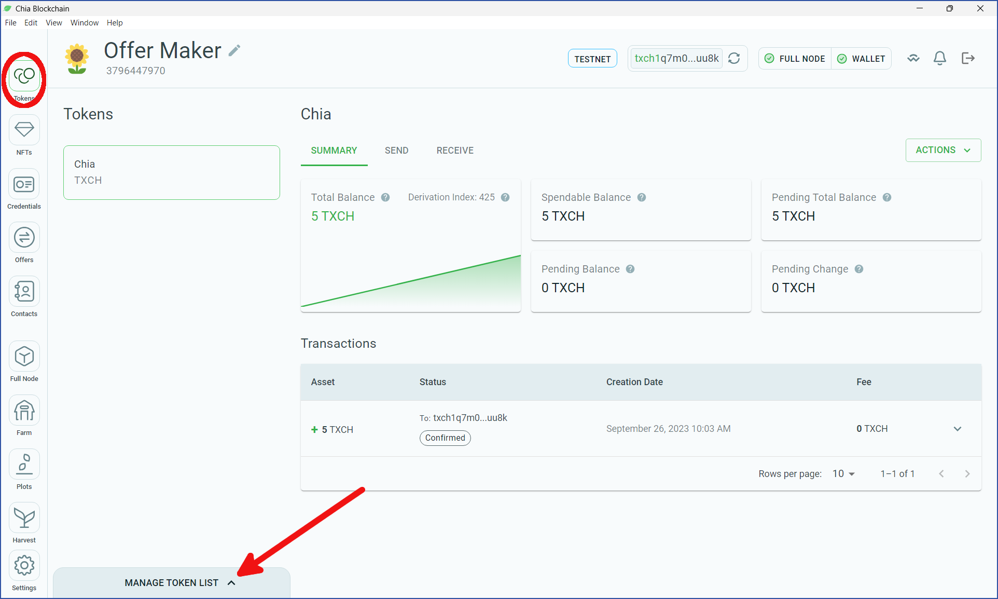Image resolution: width=998 pixels, height=599 pixels.
Task: Click the Pending Total Balance help icon
Action: 887,197
